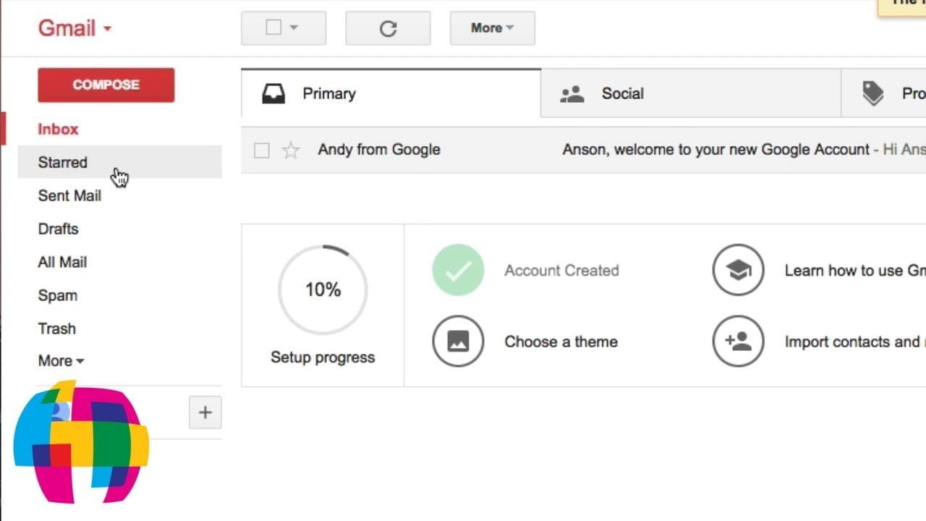
Task: Star the Andy from Google email
Action: [x=291, y=150]
